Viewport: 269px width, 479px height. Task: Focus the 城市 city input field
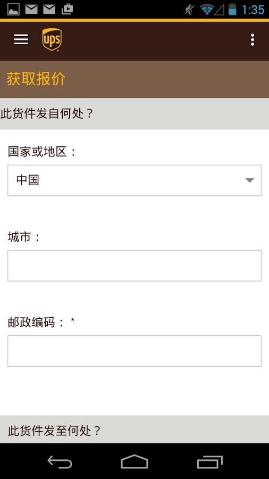(x=134, y=266)
